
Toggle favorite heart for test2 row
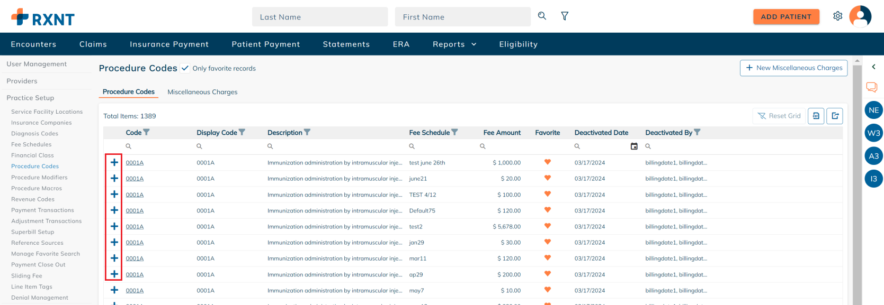(x=548, y=226)
